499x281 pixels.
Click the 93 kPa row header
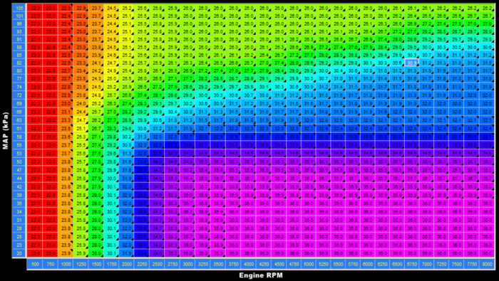pos(20,31)
